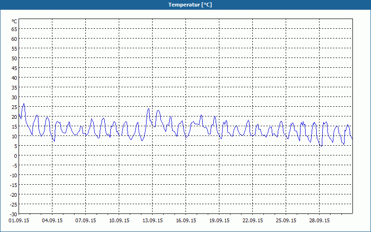Viewport: 371px width, 232px height.
Task: Click the 65 value on temperature axis
Action: click(14, 29)
